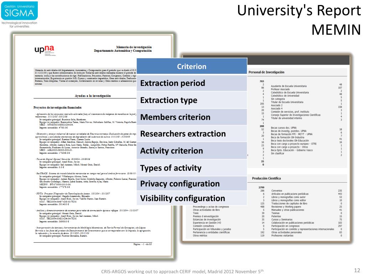Image resolution: width=365 pixels, height=274 pixels.
Task: Click the MEMIN title text
Action: [x=336, y=30]
